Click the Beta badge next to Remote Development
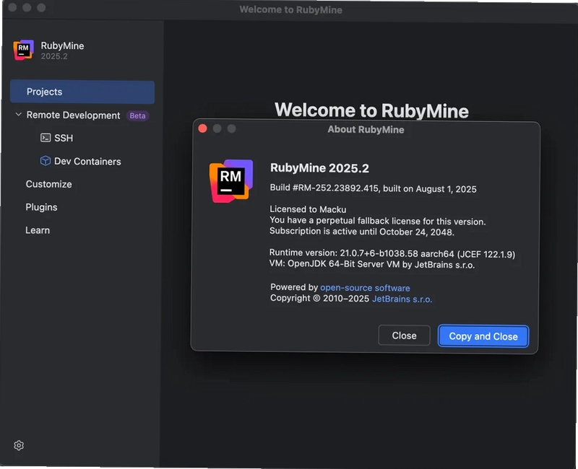 tap(137, 115)
